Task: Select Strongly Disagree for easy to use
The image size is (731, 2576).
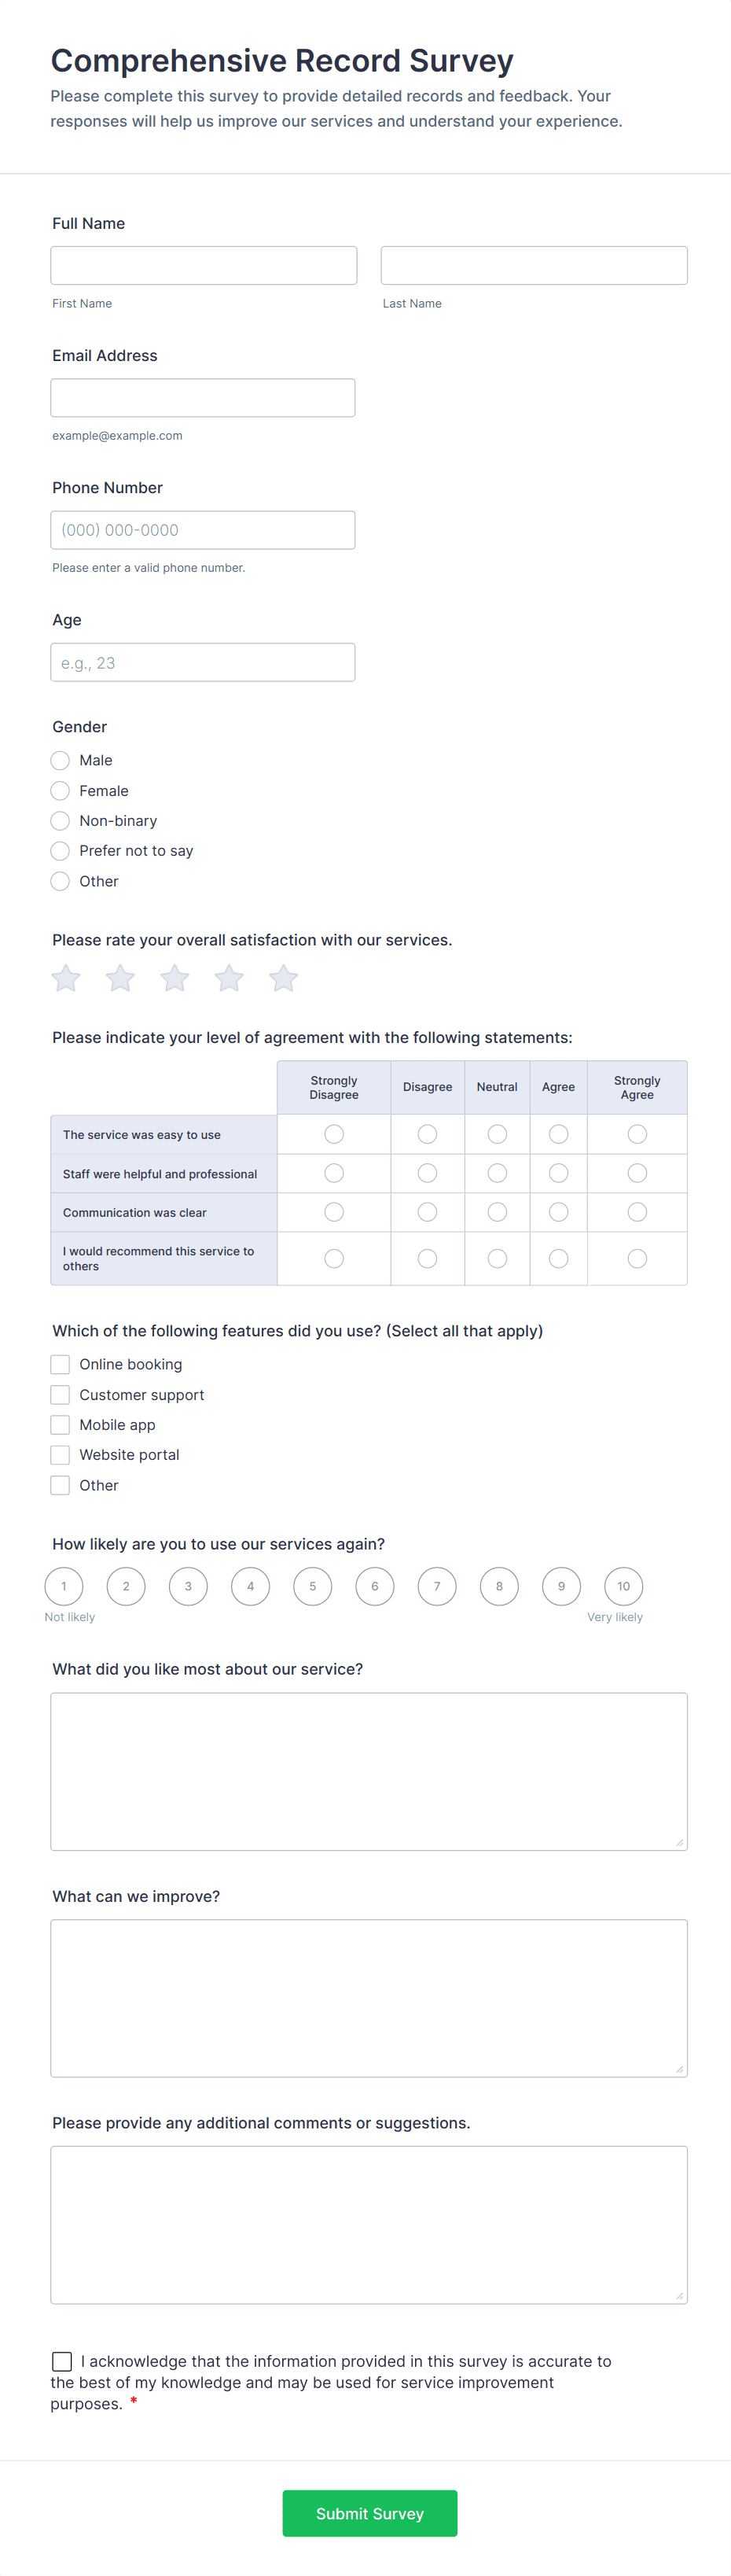Action: (333, 1133)
